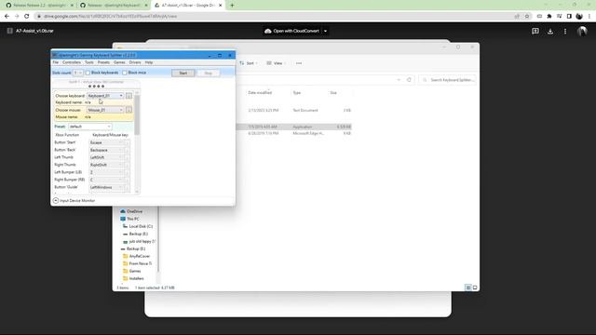The width and height of the screenshot is (596, 335).
Task: Enable the Block keyboards checkbox
Action: (x=88, y=73)
